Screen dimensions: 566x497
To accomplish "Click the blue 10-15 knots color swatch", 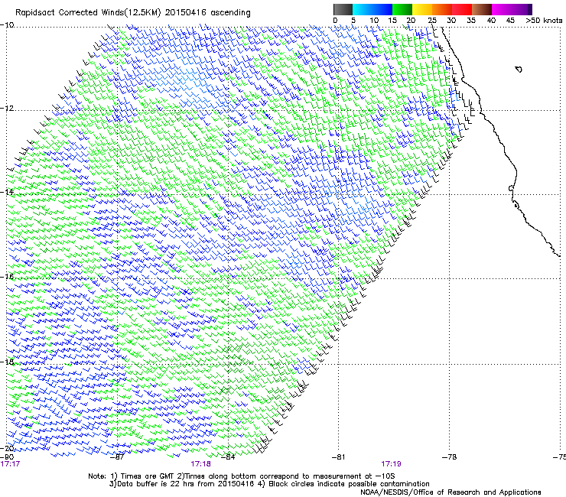I will click(382, 9).
